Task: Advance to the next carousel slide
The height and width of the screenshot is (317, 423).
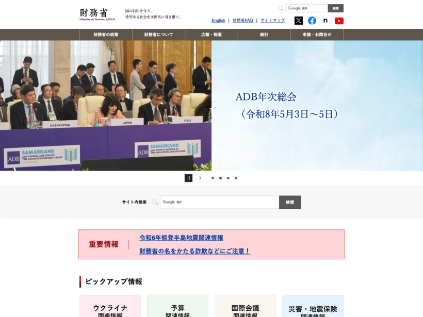Action: tap(200, 178)
